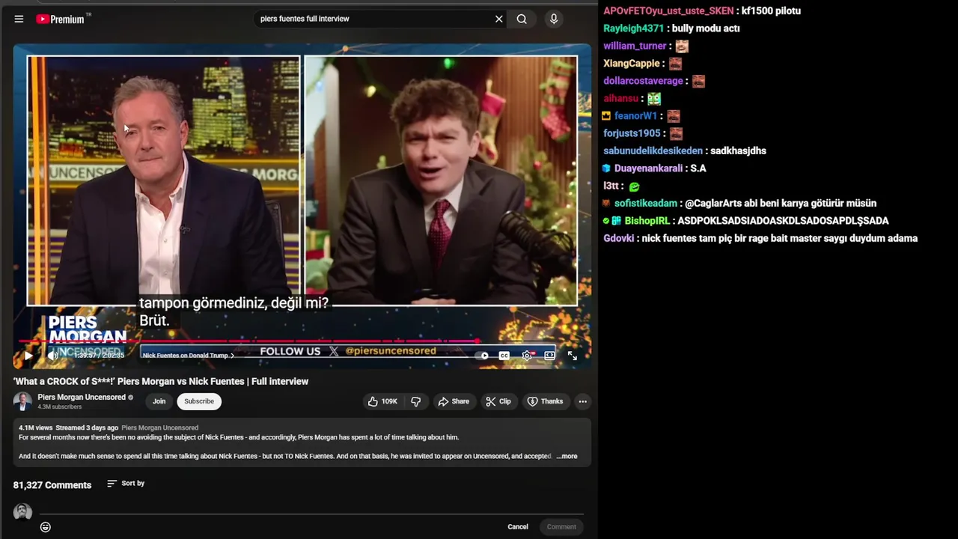The width and height of the screenshot is (958, 539).
Task: Click the emote in l3tt's message
Action: click(x=635, y=186)
